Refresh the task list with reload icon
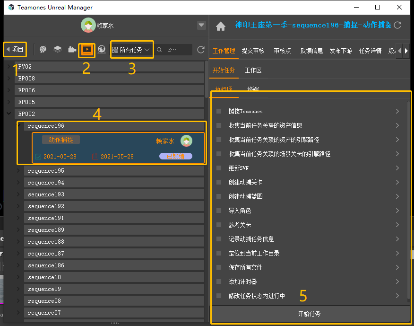The width and height of the screenshot is (414, 326). coord(201,50)
